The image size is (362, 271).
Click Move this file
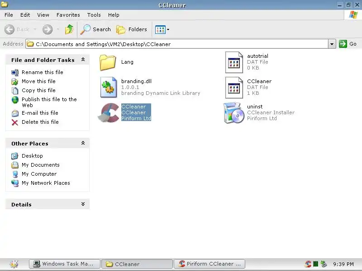pyautogui.click(x=38, y=81)
